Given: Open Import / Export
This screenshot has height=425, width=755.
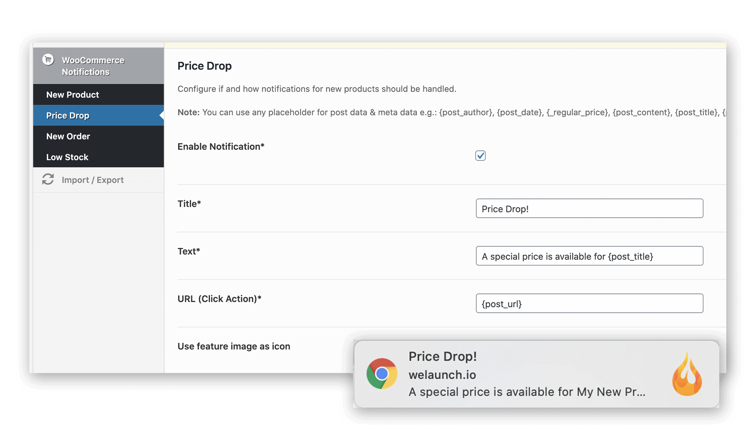Looking at the screenshot, I should pos(93,179).
